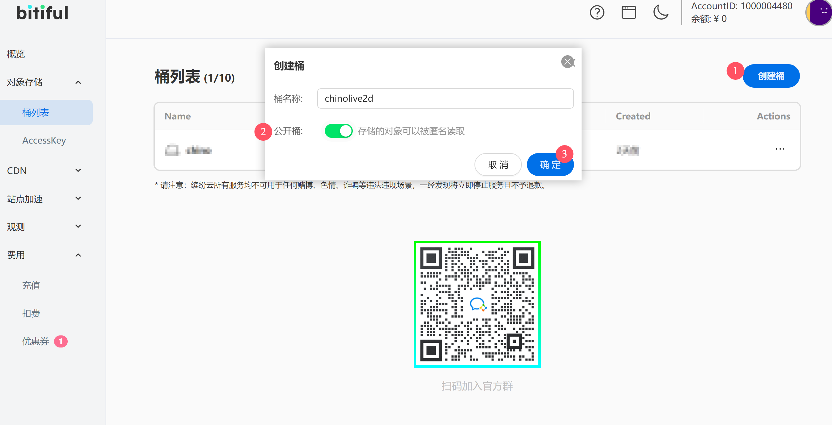This screenshot has width=832, height=425.
Task: Click the 余额 balance text
Action: pos(709,19)
